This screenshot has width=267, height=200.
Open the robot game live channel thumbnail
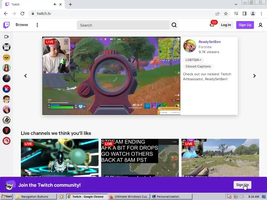click(x=60, y=158)
